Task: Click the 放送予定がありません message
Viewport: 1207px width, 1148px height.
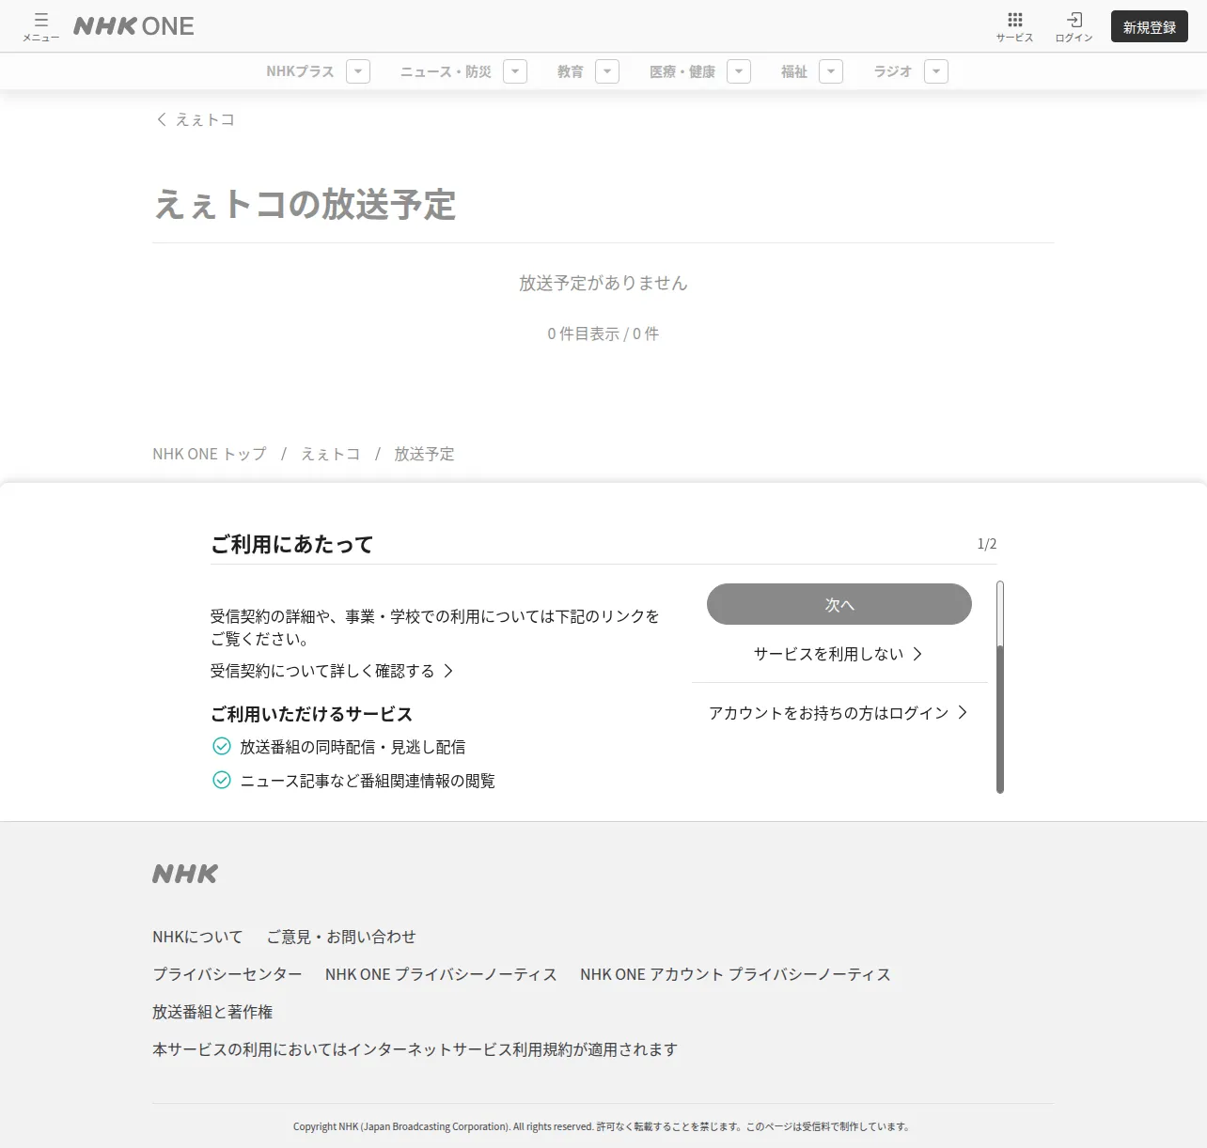Action: (603, 283)
